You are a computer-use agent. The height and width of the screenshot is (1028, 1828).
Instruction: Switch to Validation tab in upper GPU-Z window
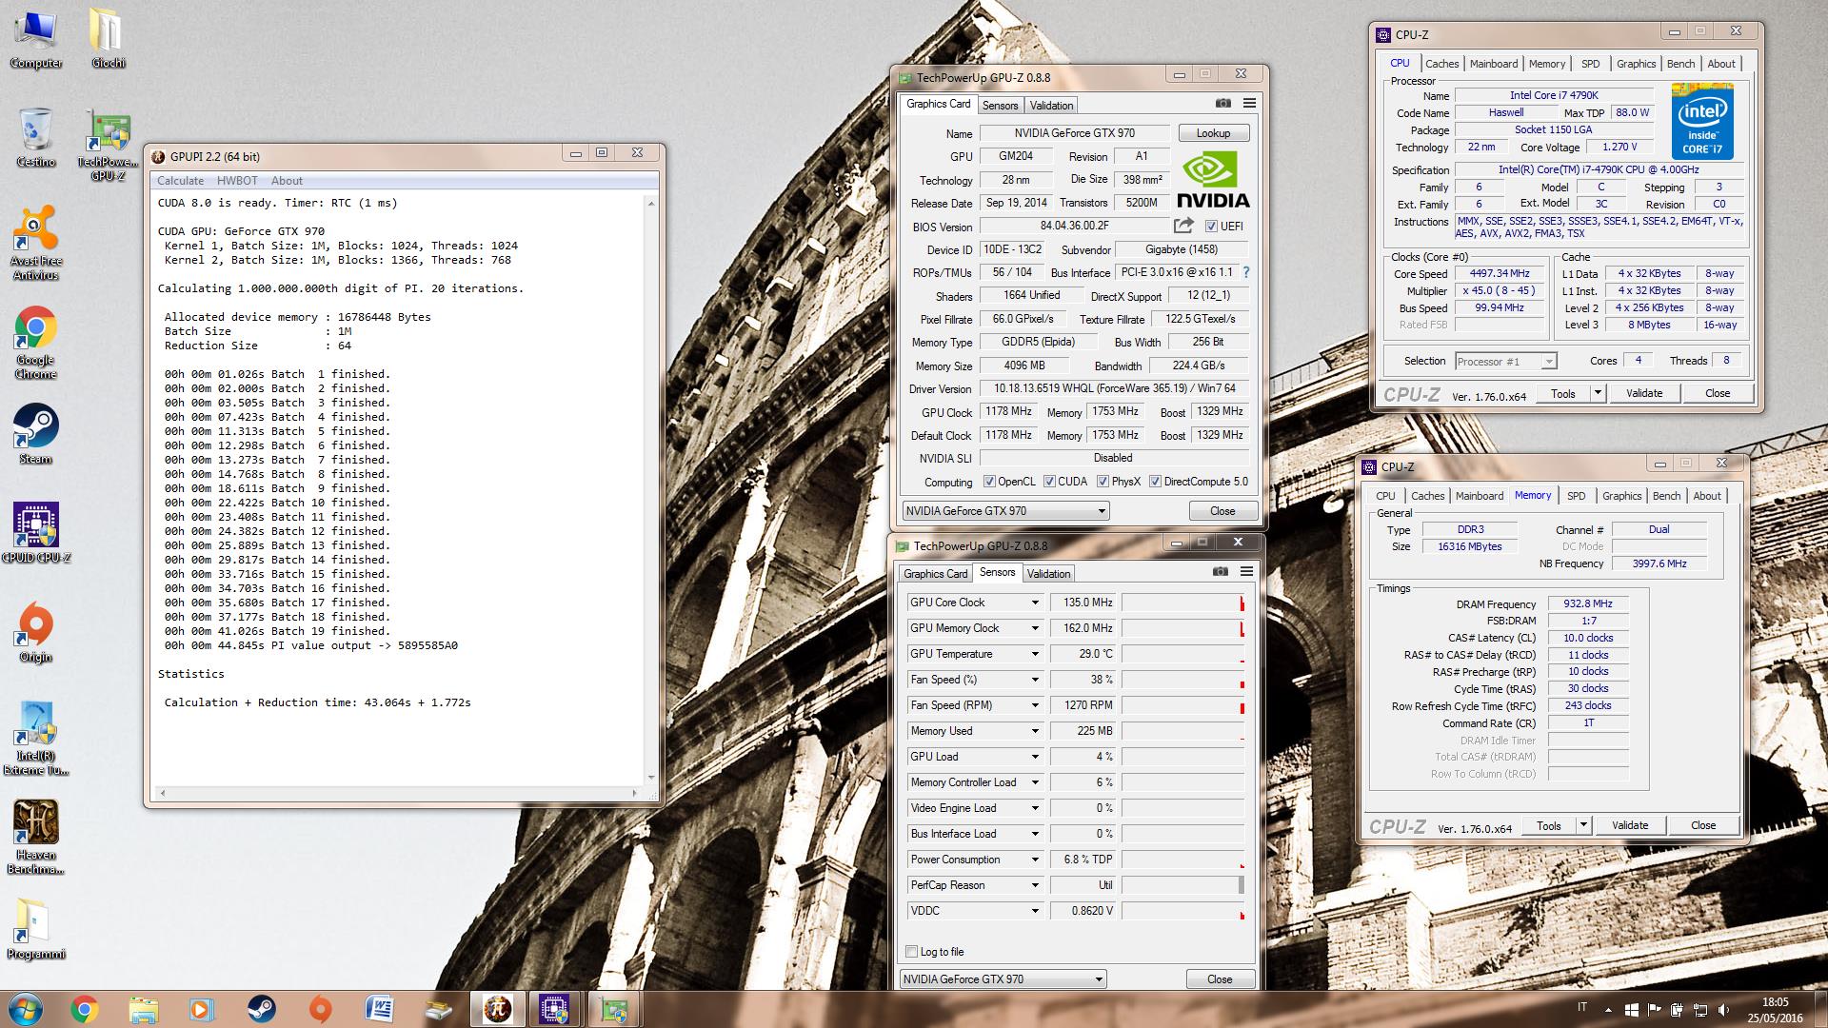coord(1051,106)
